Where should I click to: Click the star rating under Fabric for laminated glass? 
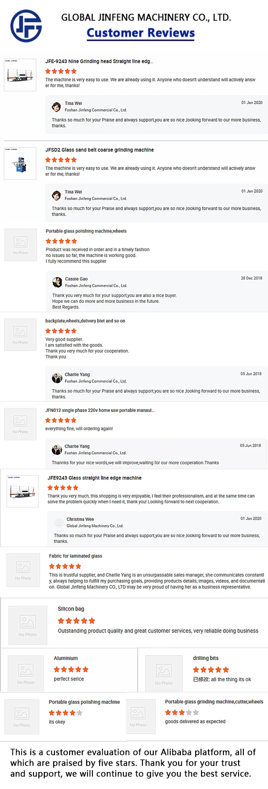tap(65, 566)
